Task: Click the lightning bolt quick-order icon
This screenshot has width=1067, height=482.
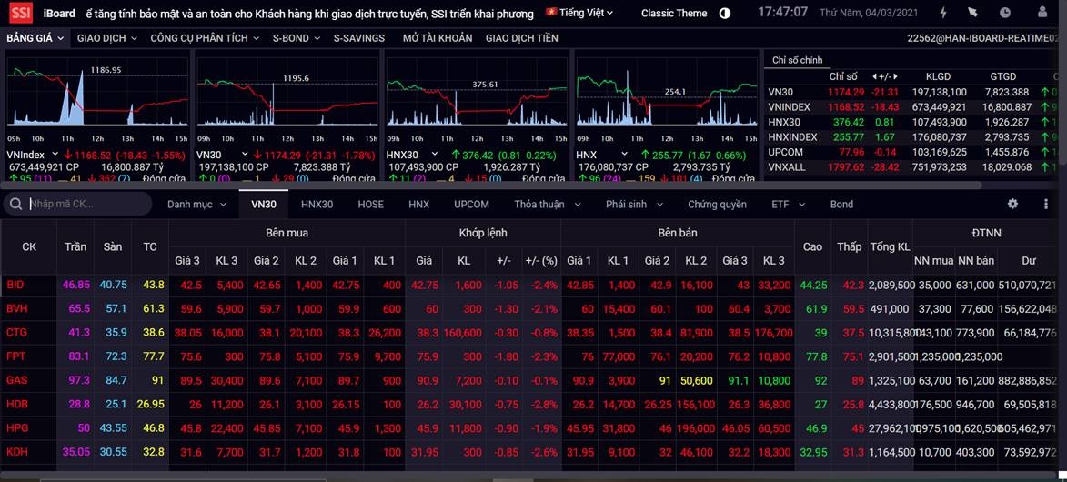Action: point(942,14)
